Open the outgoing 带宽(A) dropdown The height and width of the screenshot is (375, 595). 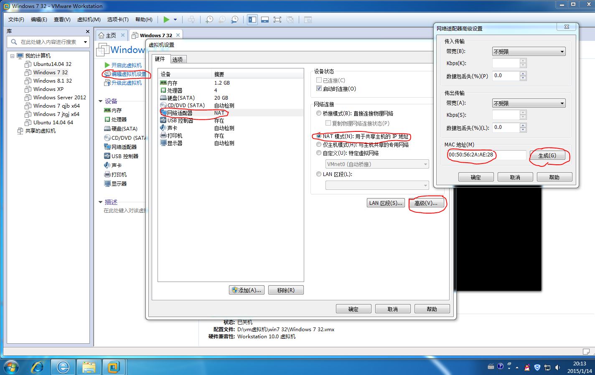pos(529,103)
